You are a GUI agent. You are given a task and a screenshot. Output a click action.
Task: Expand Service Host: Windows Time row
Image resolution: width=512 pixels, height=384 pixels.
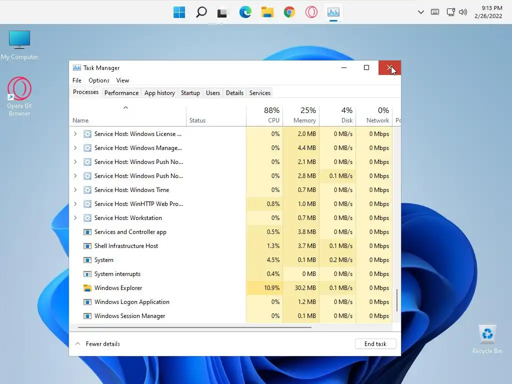click(75, 190)
